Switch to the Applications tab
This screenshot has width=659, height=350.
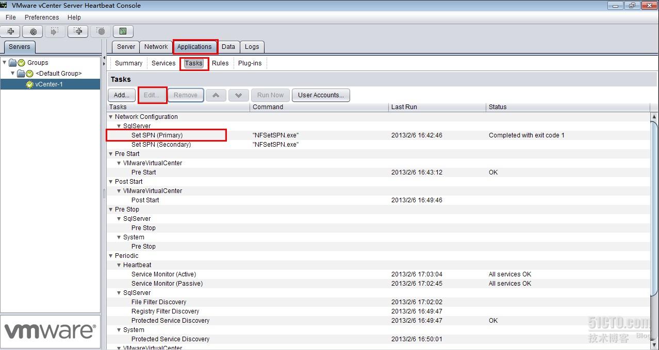tap(194, 47)
